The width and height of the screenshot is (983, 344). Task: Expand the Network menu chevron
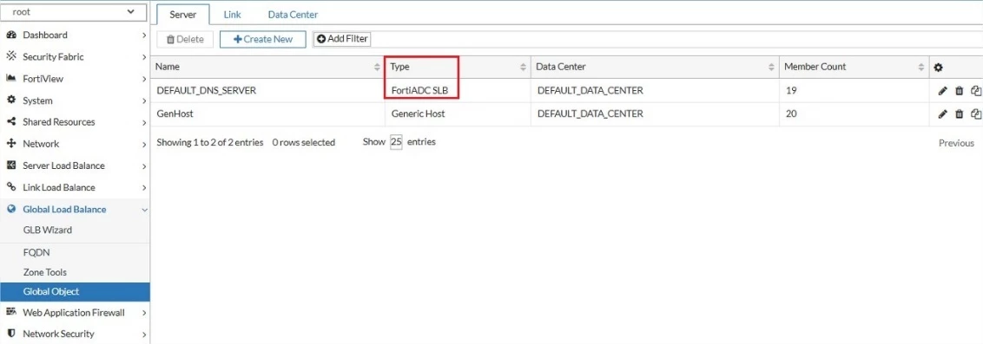coord(143,144)
